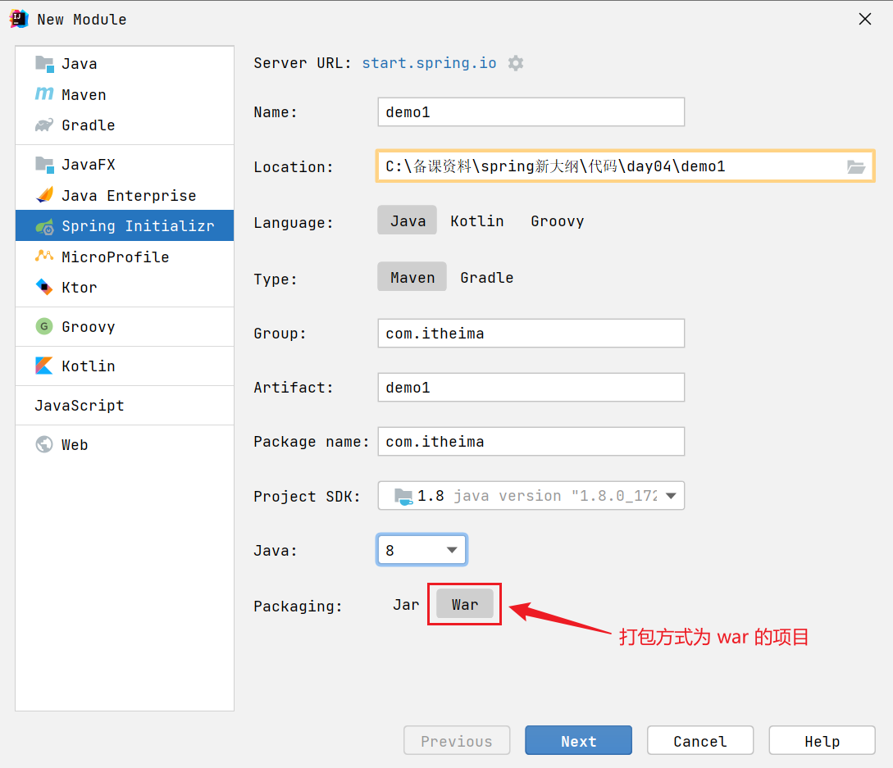Select Maven icon in module list
The image size is (893, 768).
point(44,94)
